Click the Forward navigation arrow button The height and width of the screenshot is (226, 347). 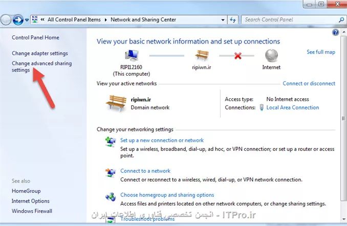click(x=18, y=20)
